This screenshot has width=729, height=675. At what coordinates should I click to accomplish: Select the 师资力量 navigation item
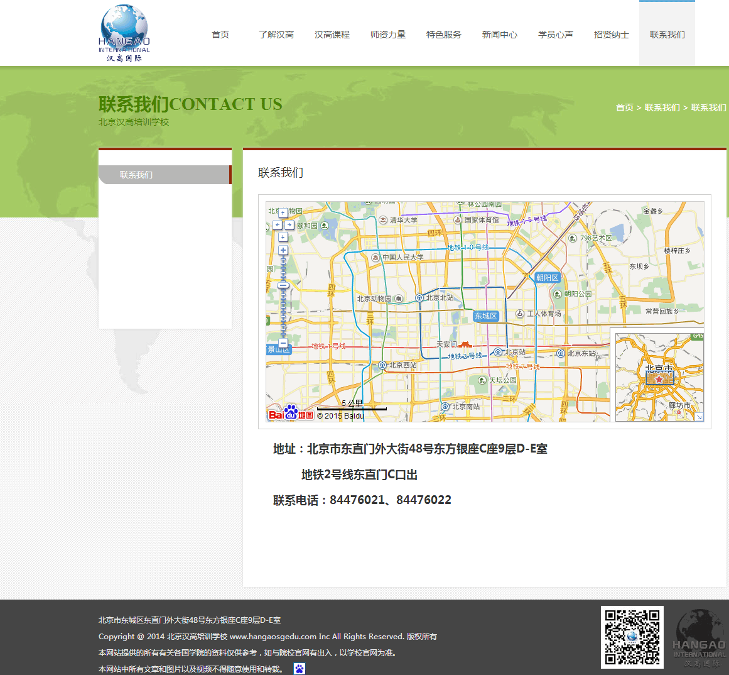pyautogui.click(x=388, y=35)
